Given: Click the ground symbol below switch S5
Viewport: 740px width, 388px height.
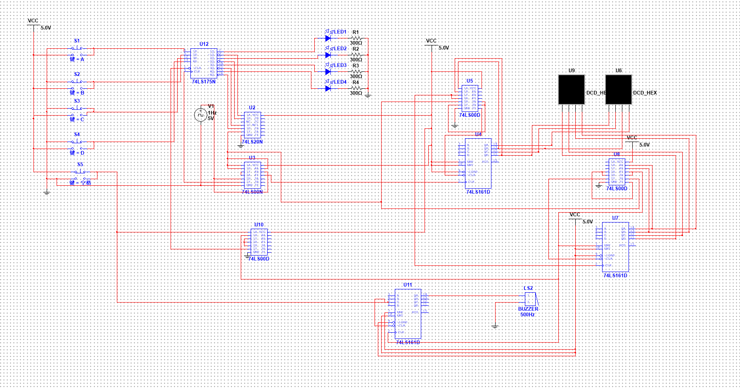Looking at the screenshot, I should (x=47, y=193).
